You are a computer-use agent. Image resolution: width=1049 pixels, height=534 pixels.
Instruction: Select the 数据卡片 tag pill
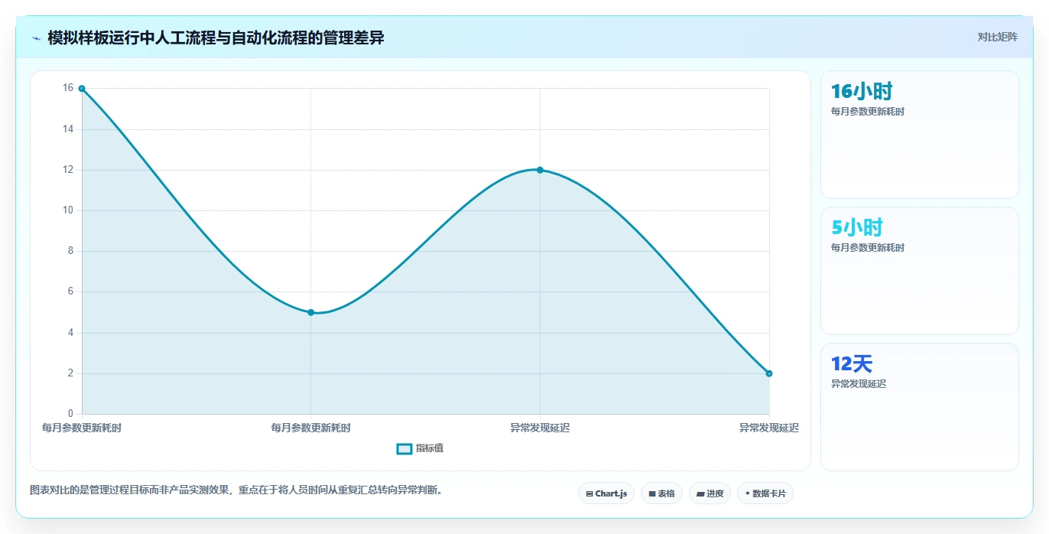click(x=765, y=493)
